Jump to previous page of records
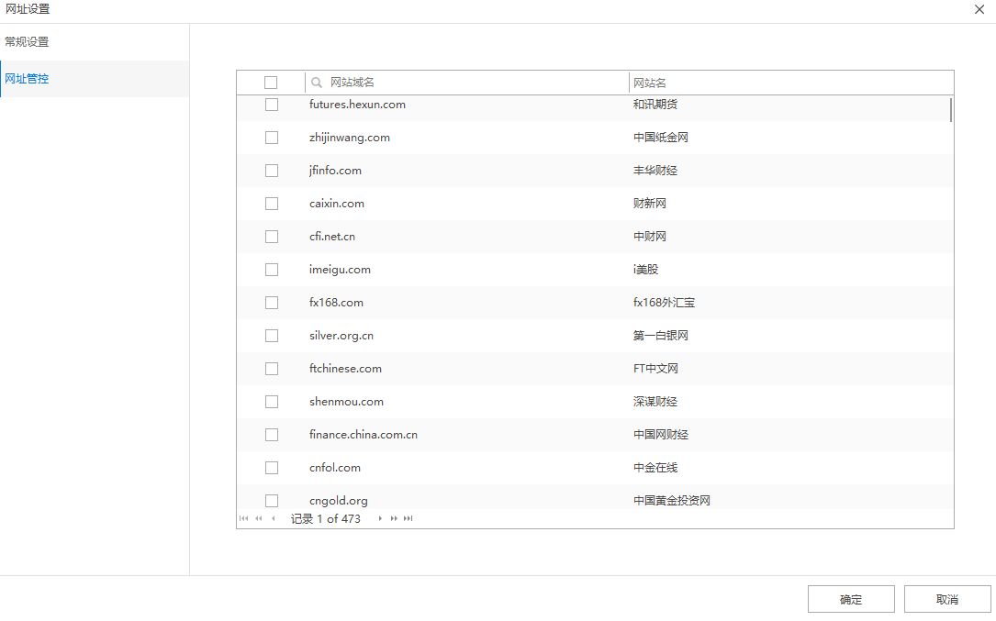This screenshot has width=996, height=621. point(259,519)
